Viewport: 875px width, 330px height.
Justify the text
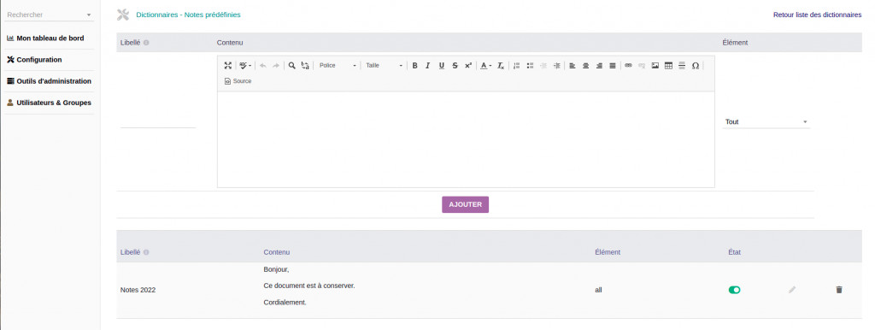[612, 65]
